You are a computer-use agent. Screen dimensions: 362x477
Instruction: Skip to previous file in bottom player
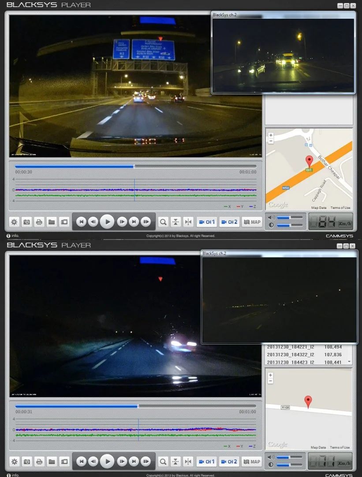coord(81,462)
